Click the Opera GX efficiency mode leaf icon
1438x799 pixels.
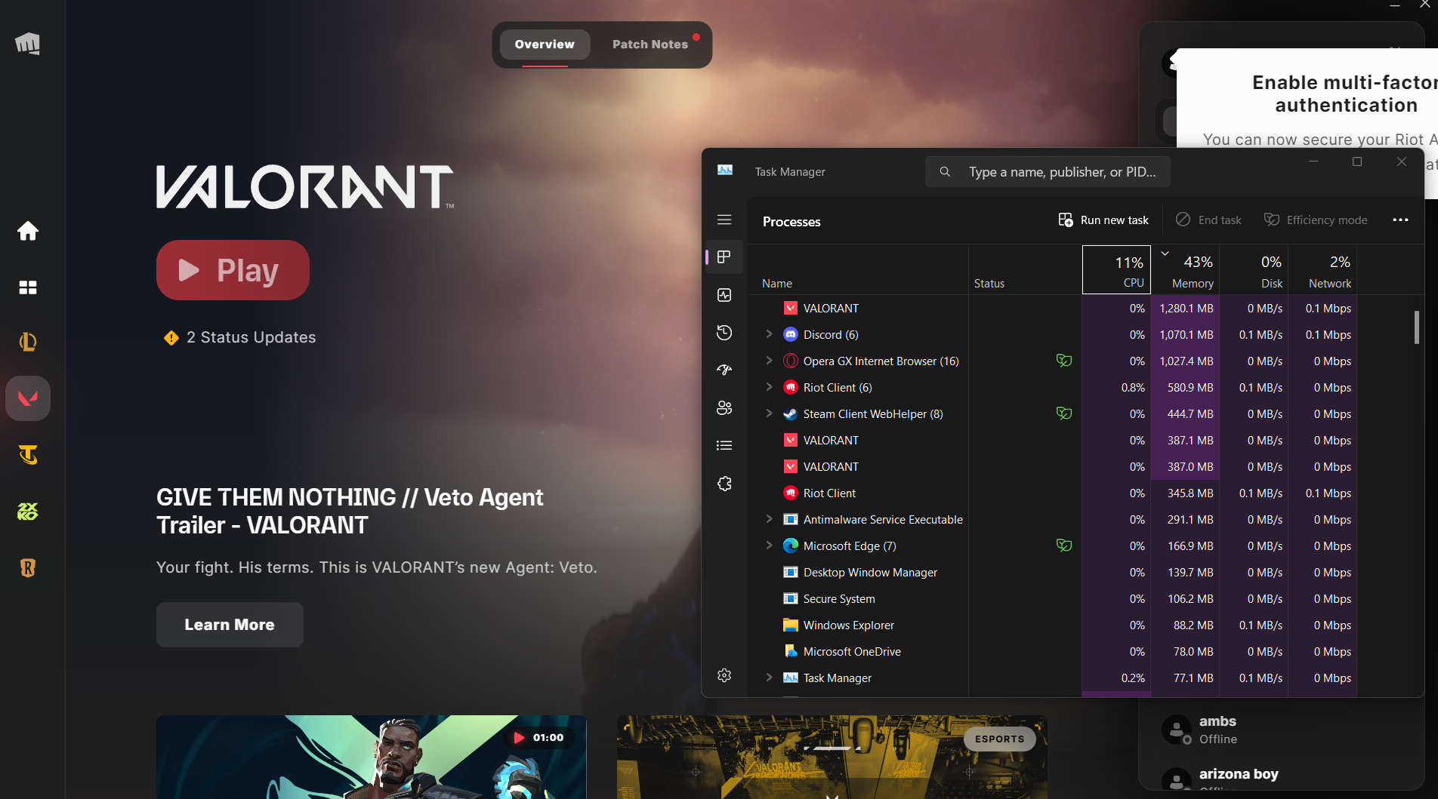click(x=1064, y=361)
